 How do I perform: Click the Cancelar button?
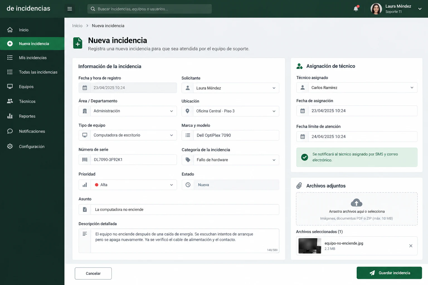[x=93, y=273]
